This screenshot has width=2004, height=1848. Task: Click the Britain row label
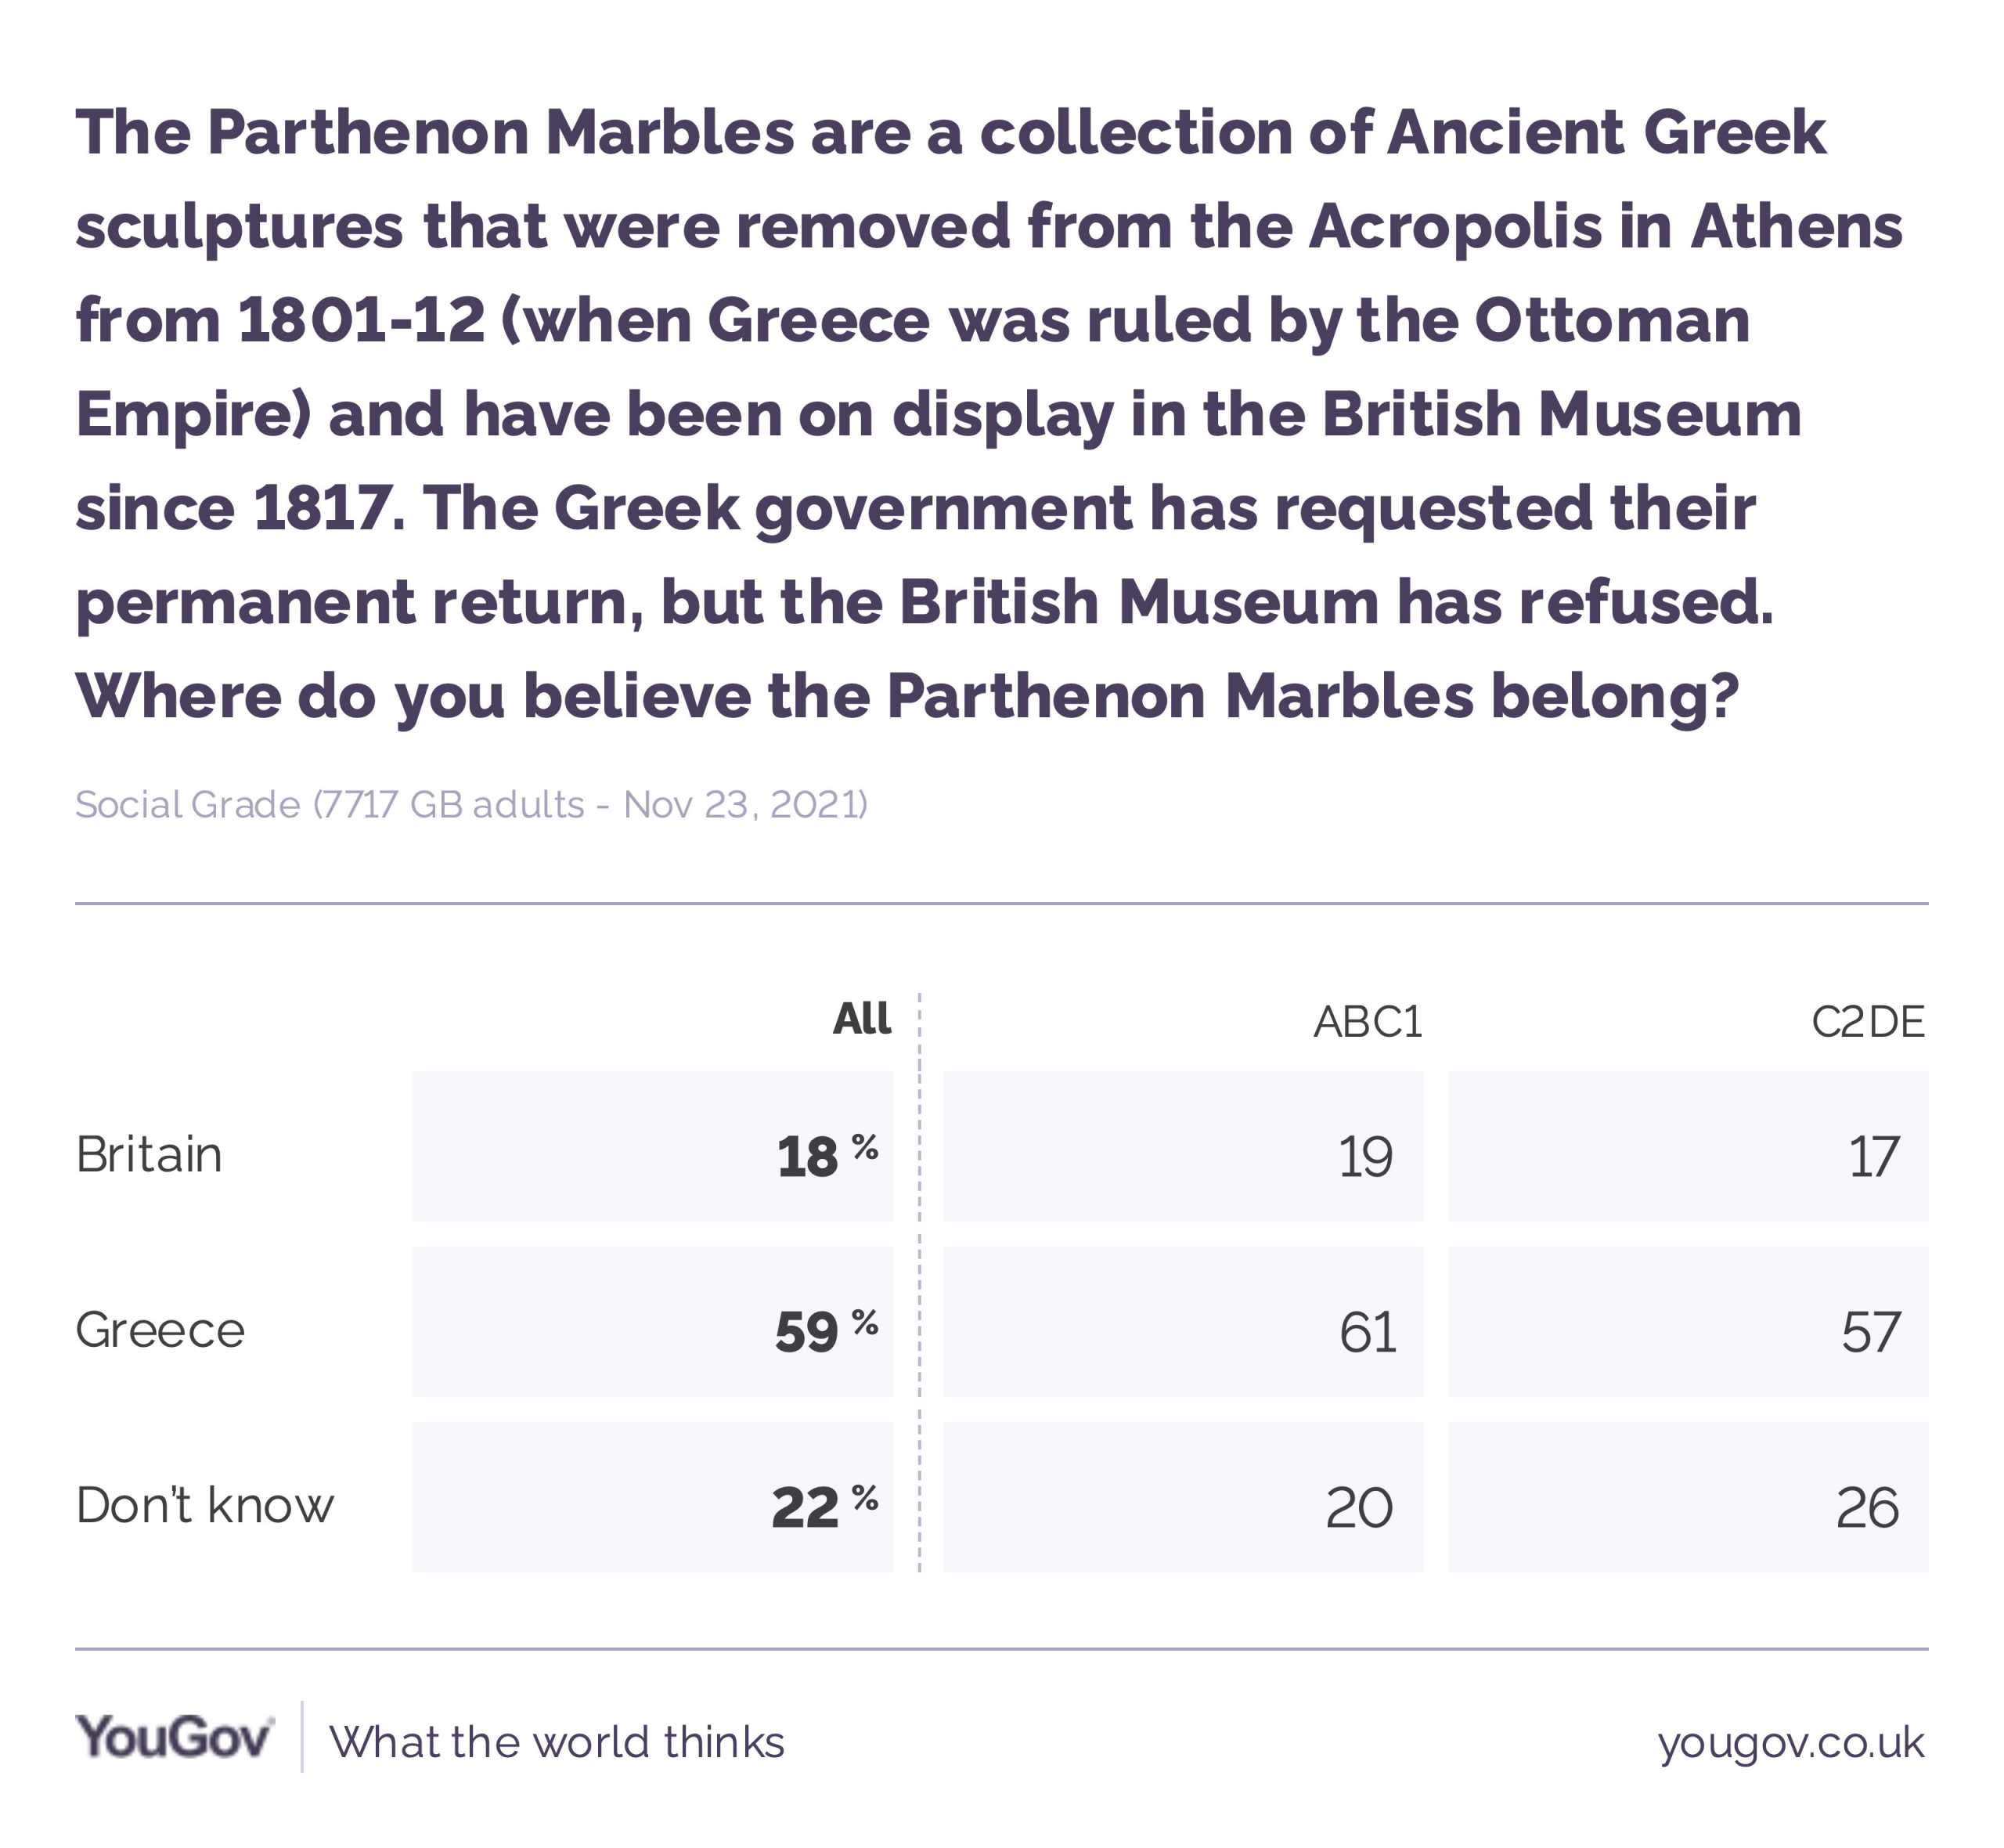(149, 1154)
